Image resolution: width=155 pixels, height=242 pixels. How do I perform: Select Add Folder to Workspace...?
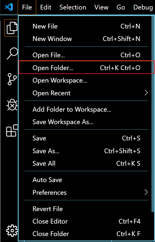(x=87, y=110)
